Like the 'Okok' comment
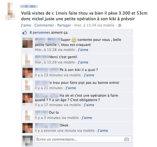 tap(103, 130)
